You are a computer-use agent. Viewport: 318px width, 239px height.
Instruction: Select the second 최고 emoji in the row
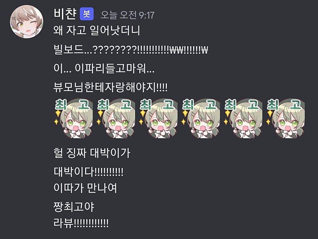(x=116, y=118)
